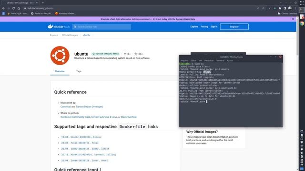The image size is (305, 171).
Task: Open the 22.10 kinetic rolling Dockerfile link
Action: 89,155
